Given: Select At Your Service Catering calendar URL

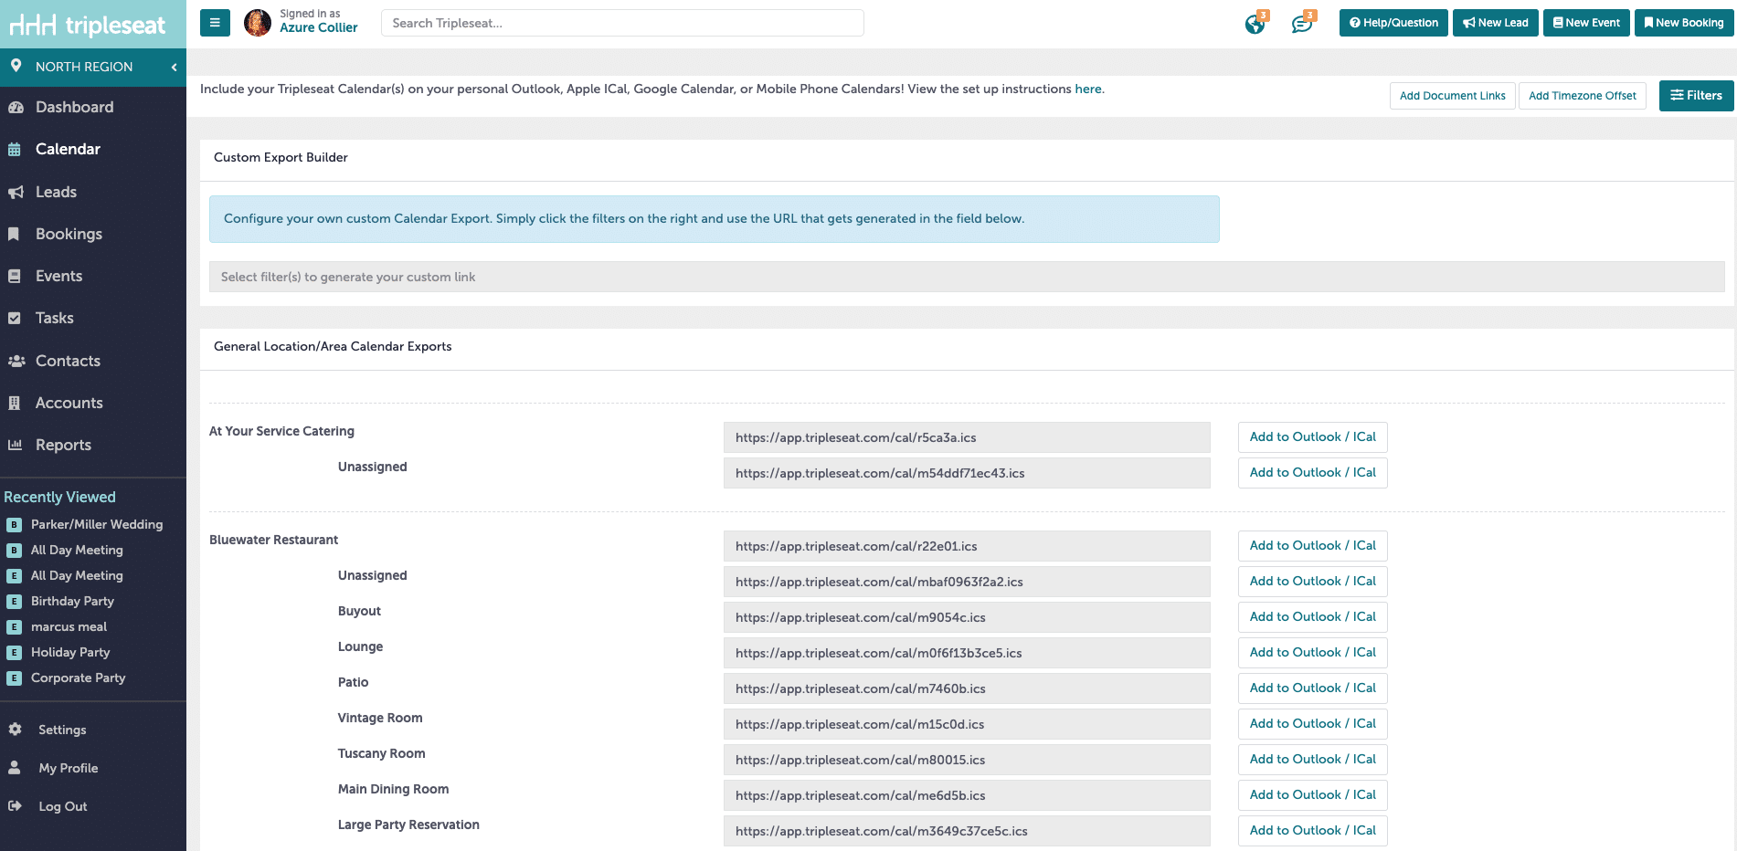Looking at the screenshot, I should click(967, 437).
